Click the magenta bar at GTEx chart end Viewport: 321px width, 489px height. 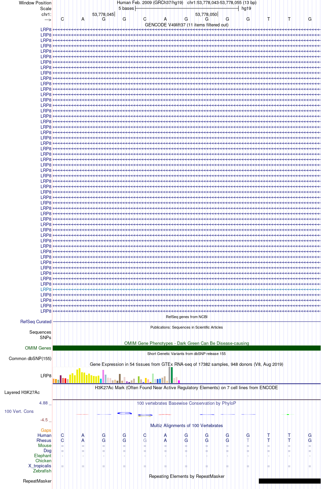click(x=179, y=382)
